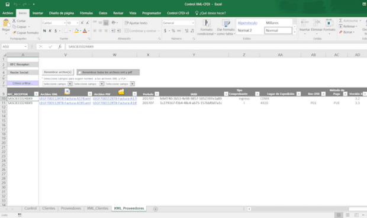Apply the yellow fill color bucket

coord(76,31)
